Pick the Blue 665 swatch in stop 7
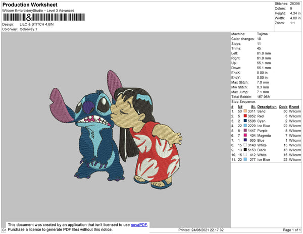 245,140
